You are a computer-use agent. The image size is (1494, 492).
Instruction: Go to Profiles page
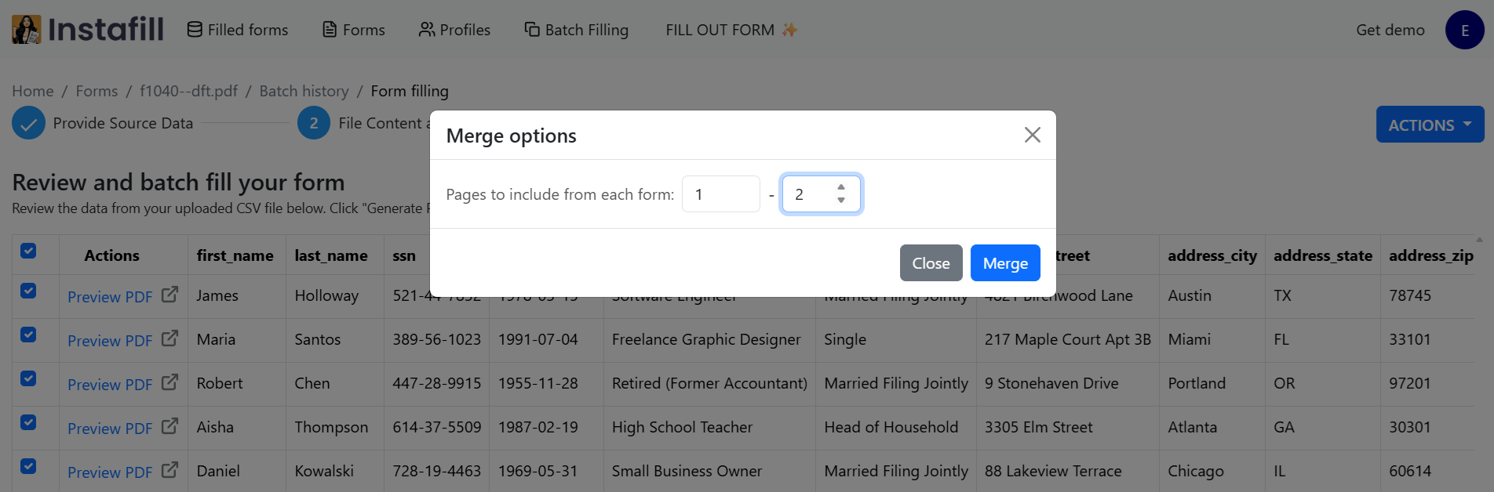[x=454, y=30]
